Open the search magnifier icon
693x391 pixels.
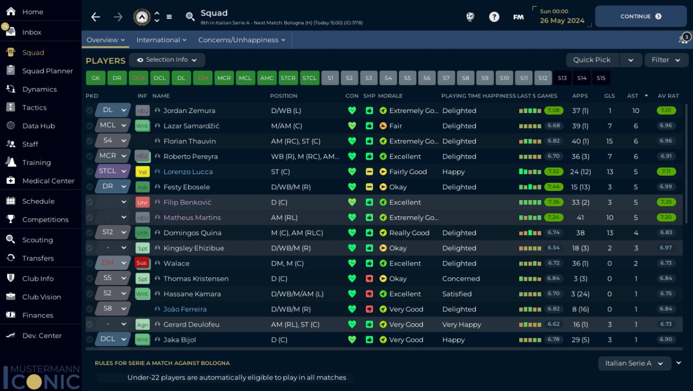[x=190, y=17]
